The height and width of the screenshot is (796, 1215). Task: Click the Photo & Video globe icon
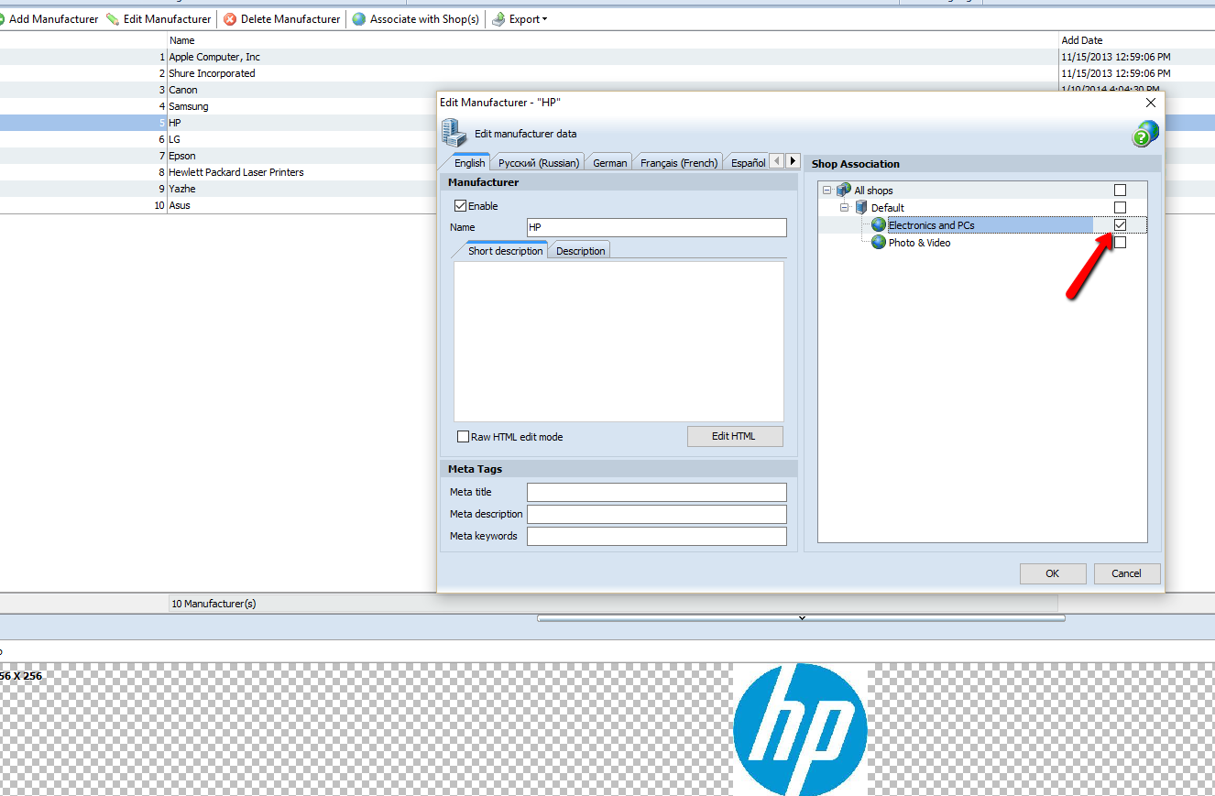(879, 243)
